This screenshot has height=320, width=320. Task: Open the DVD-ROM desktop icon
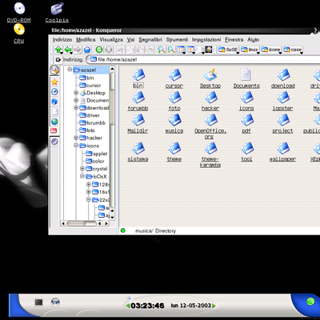pos(19,13)
